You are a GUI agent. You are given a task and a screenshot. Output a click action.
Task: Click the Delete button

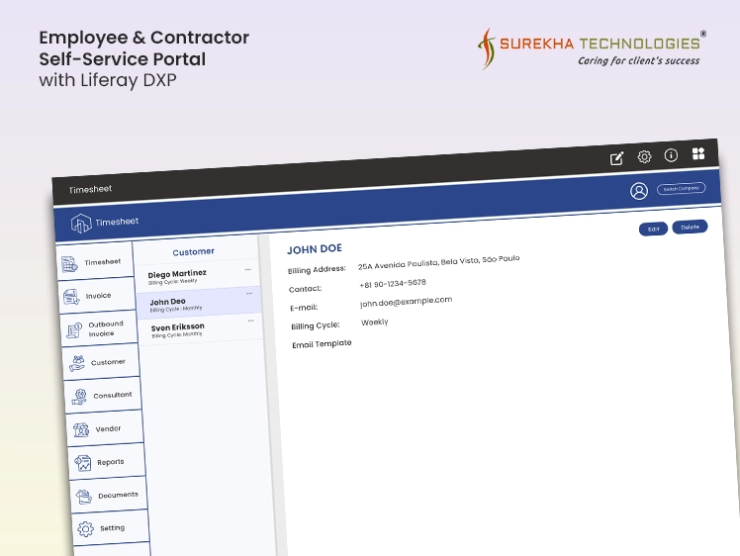(690, 227)
